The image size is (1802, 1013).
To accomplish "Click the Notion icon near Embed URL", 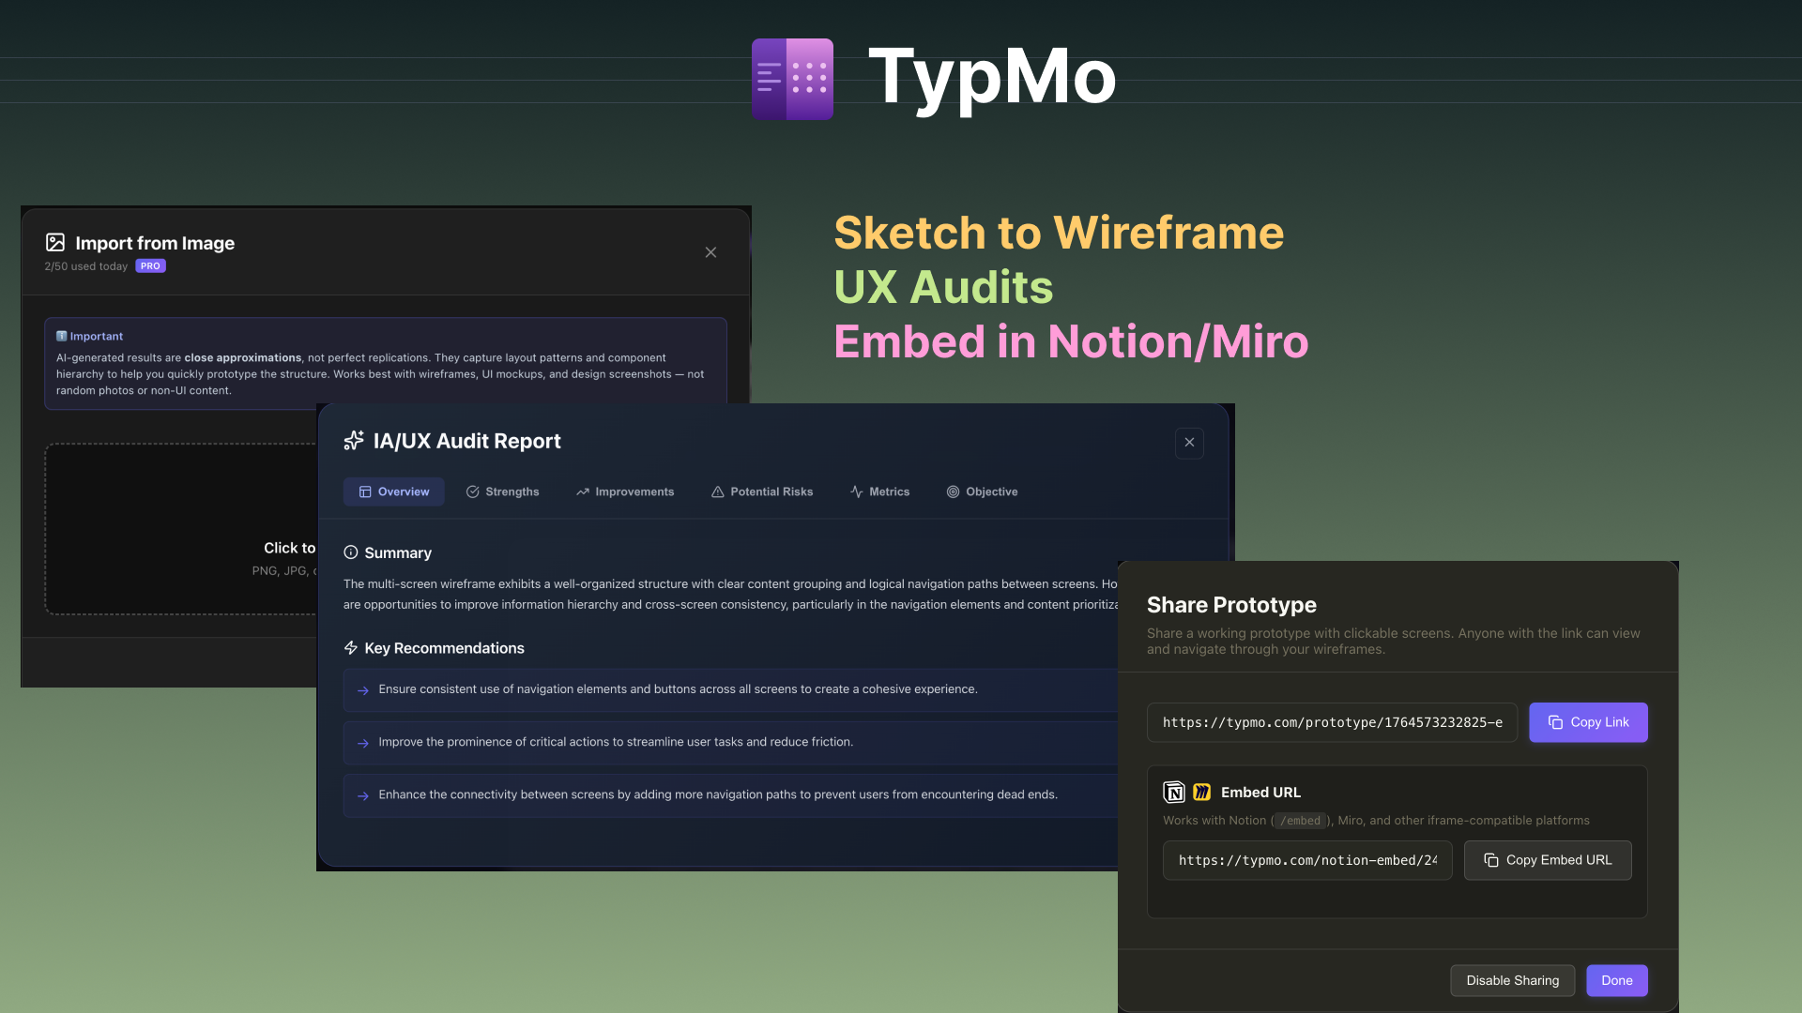I will pos(1174,793).
